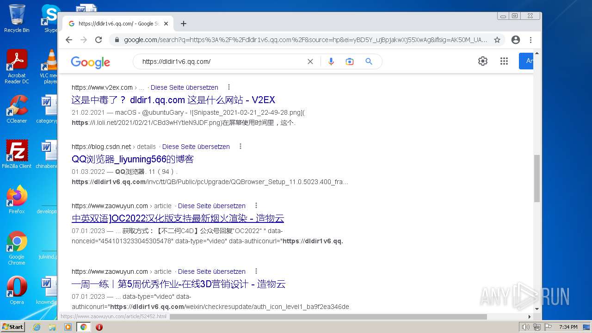Open the Recycle Bin desktop icon
592x333 pixels.
click(x=17, y=18)
